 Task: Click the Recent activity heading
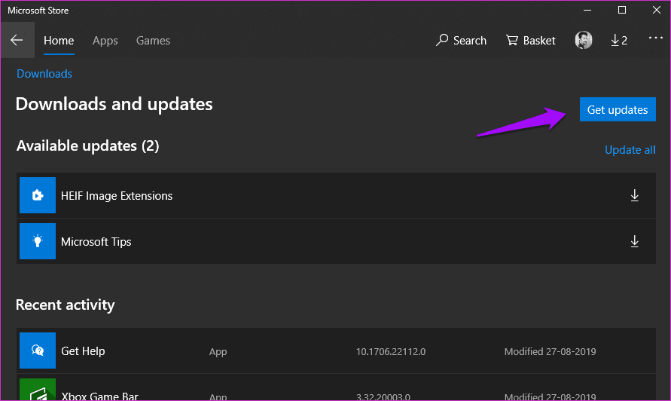pyautogui.click(x=65, y=305)
